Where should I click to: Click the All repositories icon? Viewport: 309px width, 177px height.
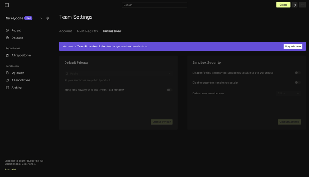[x=7, y=55]
